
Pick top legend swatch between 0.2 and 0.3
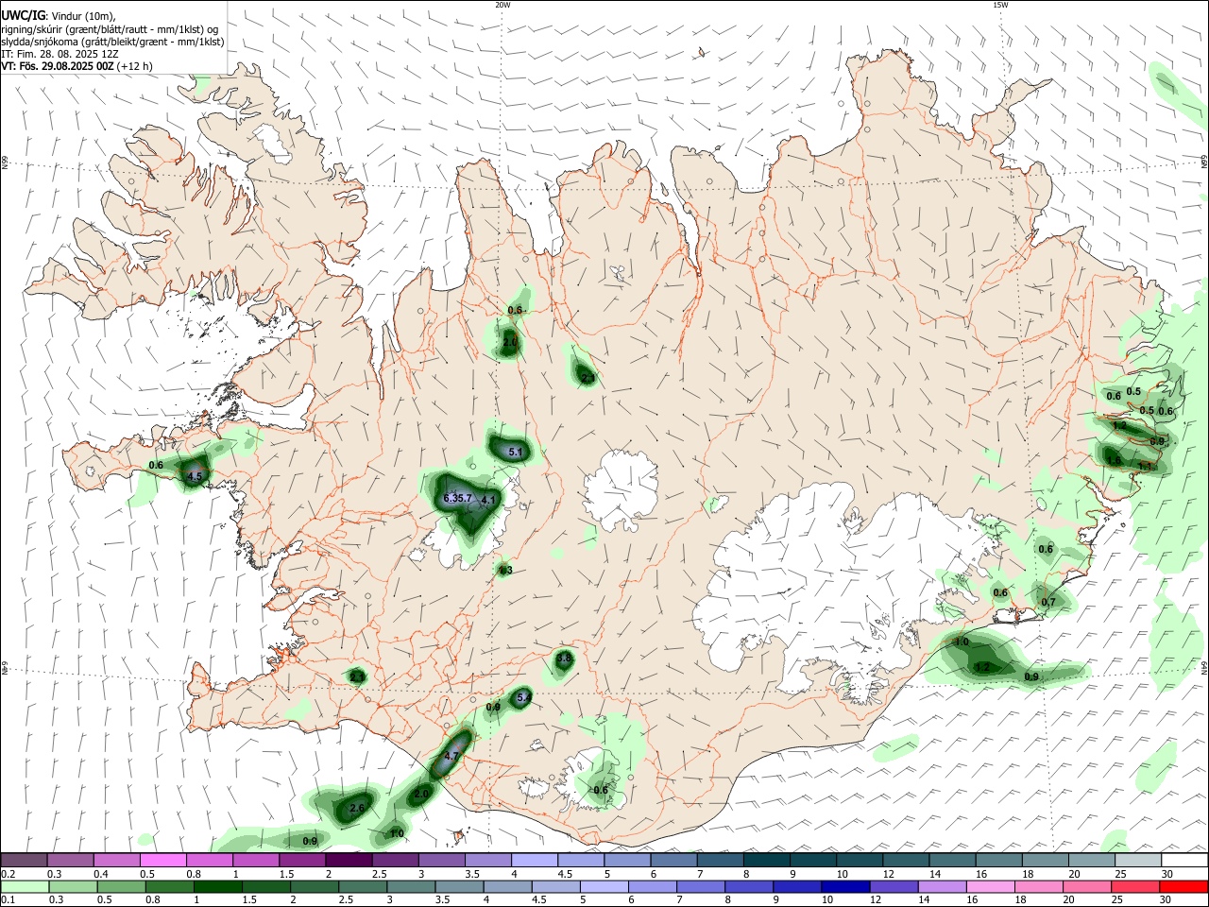(23, 860)
